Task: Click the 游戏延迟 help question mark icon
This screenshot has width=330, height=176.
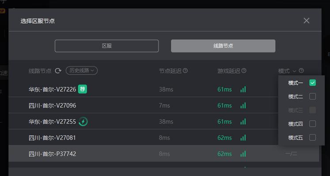Action: (244, 70)
